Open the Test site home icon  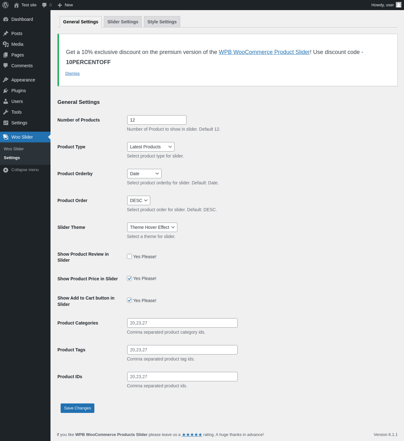pyautogui.click(x=16, y=5)
